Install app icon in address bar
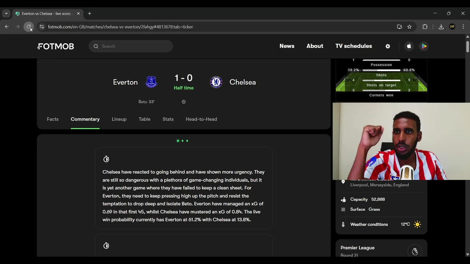470x264 pixels. click(x=399, y=27)
